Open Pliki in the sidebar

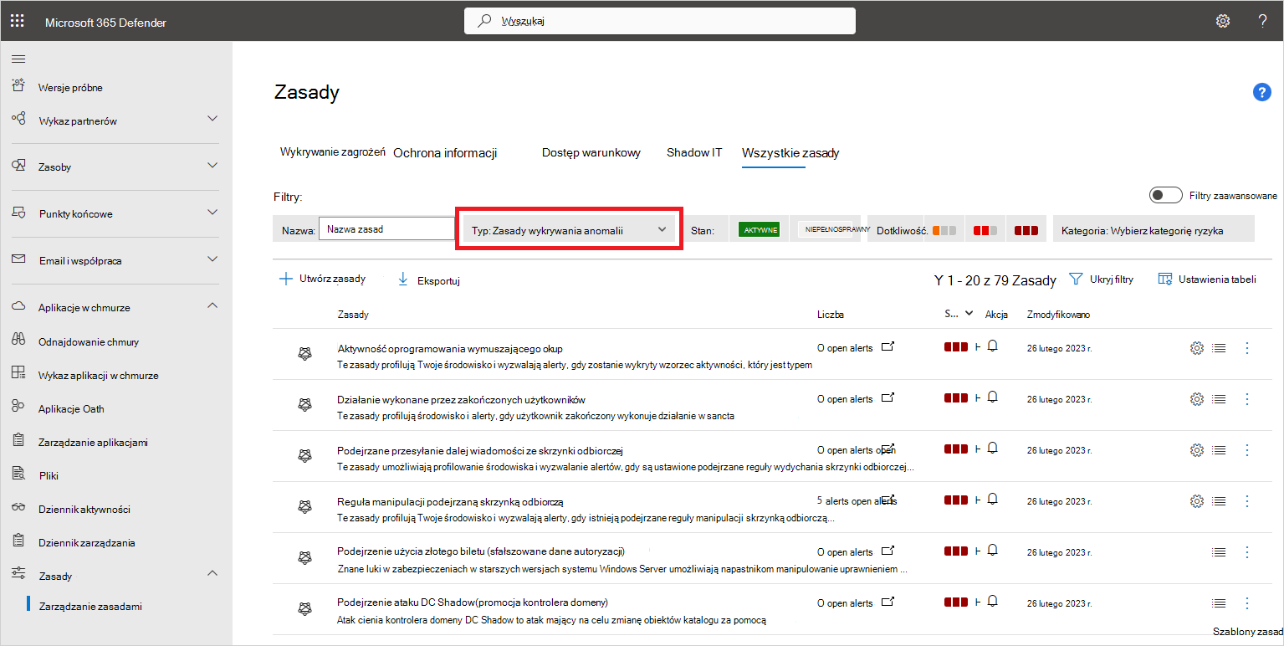pos(49,475)
